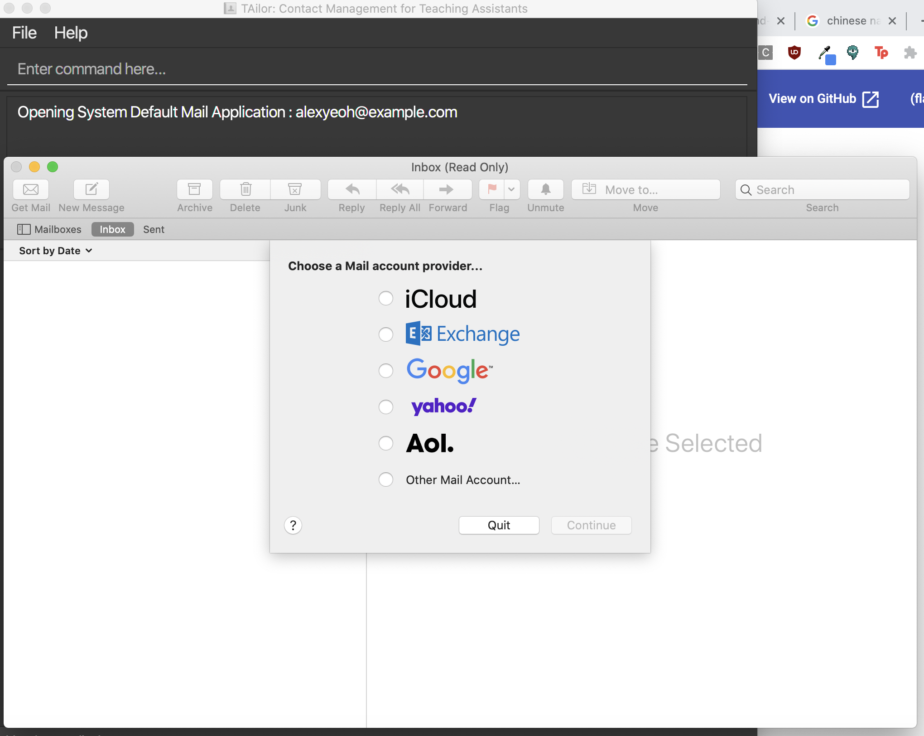Select the iCloud radio button

point(386,298)
